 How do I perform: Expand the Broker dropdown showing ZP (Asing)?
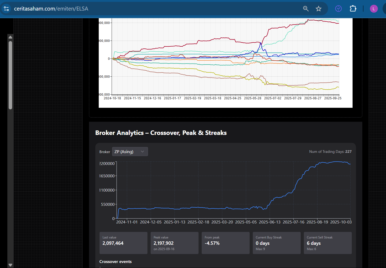(130, 152)
